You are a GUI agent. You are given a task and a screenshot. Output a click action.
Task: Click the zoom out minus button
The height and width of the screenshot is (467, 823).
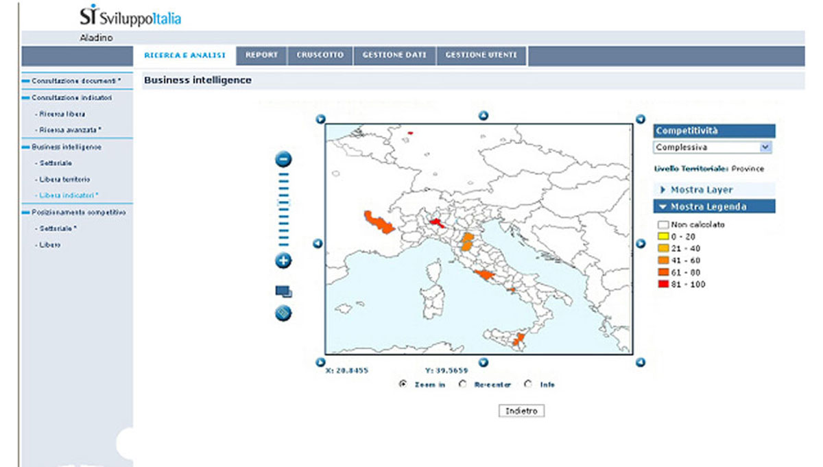(x=283, y=160)
